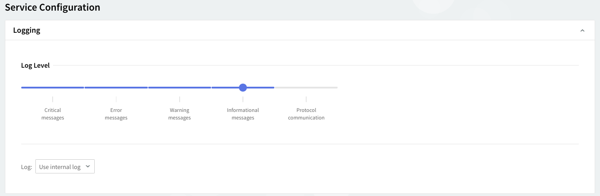Click the blue Log Level slider handle
Image resolution: width=600 pixels, height=196 pixels.
click(242, 88)
